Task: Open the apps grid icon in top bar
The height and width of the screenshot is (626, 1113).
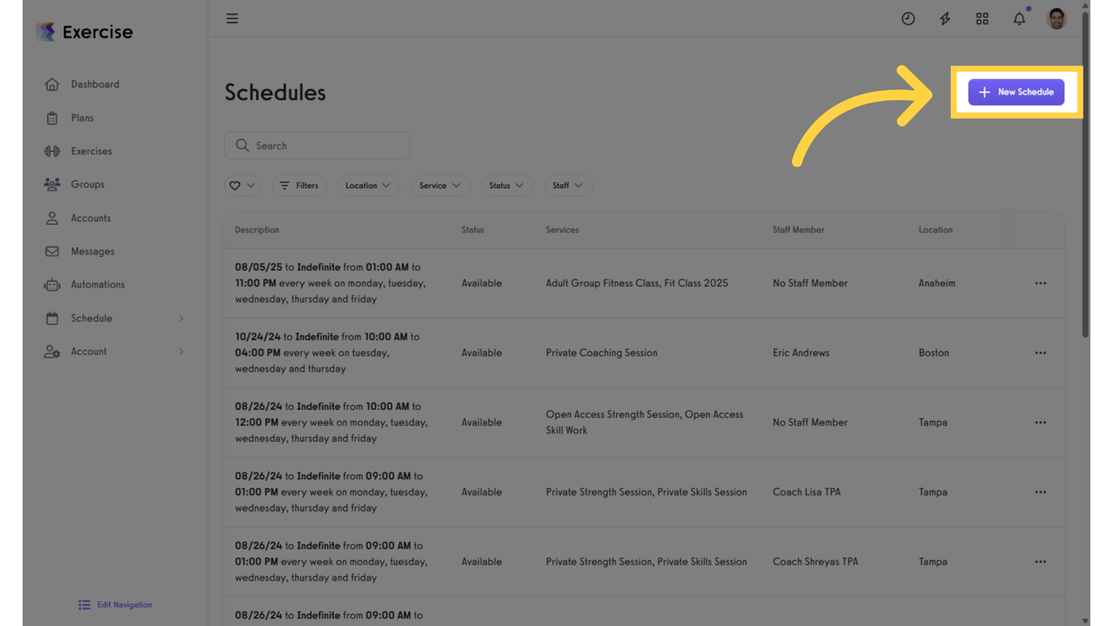Action: [982, 18]
